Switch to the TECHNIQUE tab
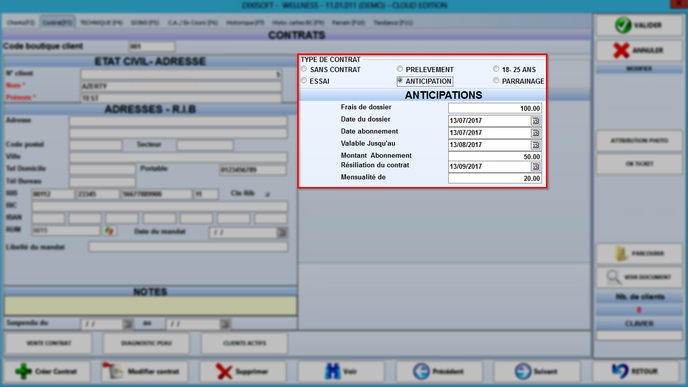 (x=101, y=23)
